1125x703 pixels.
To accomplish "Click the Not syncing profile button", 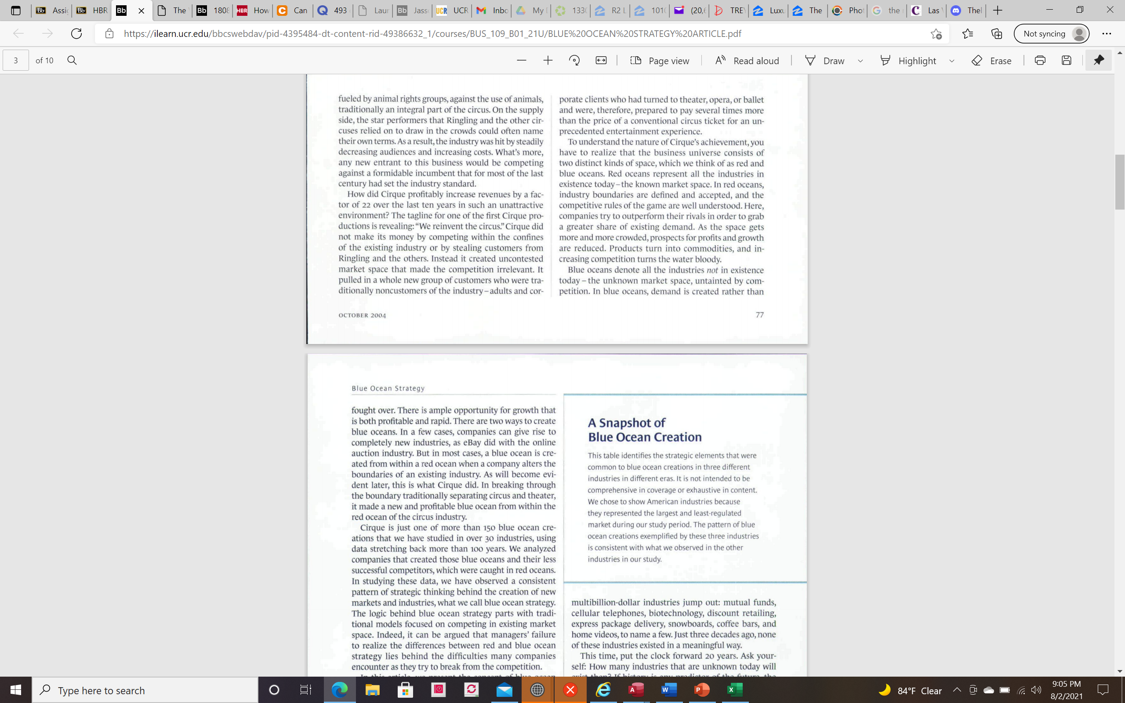I will (x=1051, y=33).
